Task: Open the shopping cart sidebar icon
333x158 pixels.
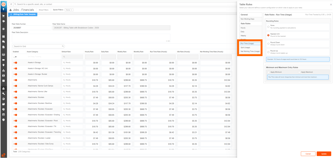Action: pos(4,16)
